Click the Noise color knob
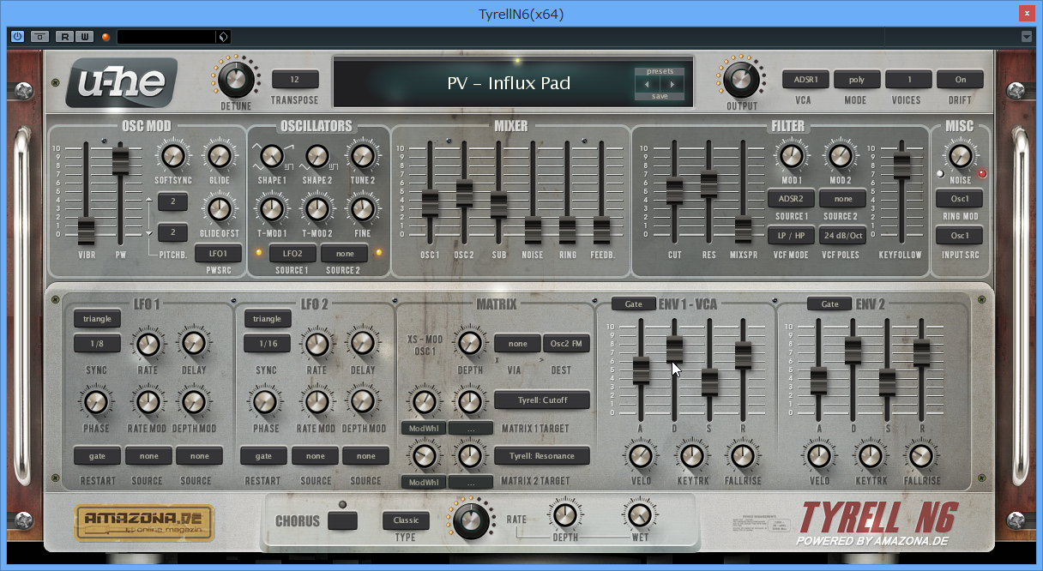1043x571 pixels. 960,156
